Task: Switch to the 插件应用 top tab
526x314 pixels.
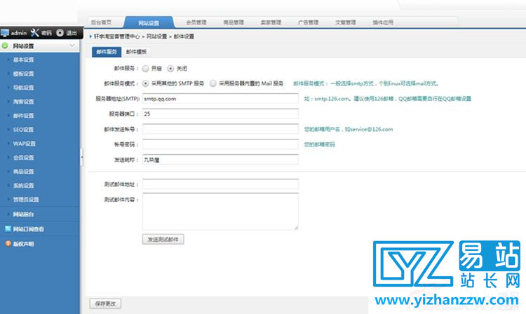Action: (x=383, y=22)
